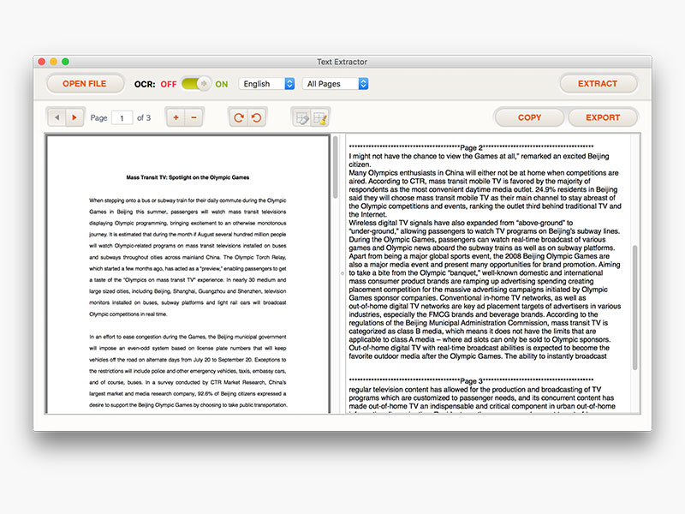Click the OCR ON label
The width and height of the screenshot is (685, 514).
click(x=222, y=84)
